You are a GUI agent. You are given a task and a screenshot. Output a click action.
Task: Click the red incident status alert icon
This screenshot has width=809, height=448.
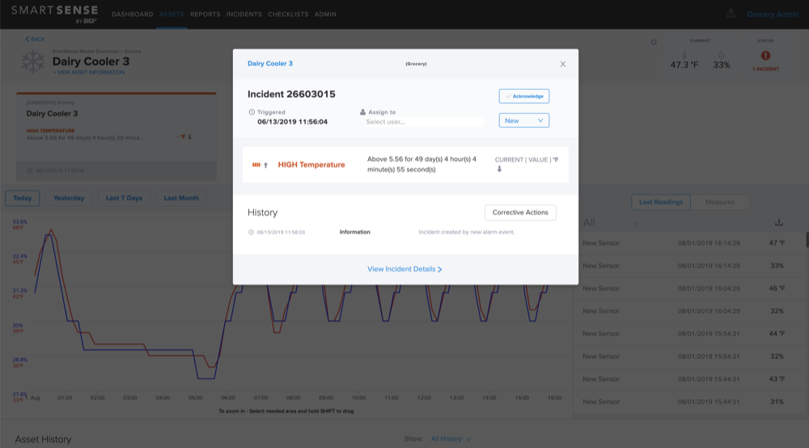[765, 55]
